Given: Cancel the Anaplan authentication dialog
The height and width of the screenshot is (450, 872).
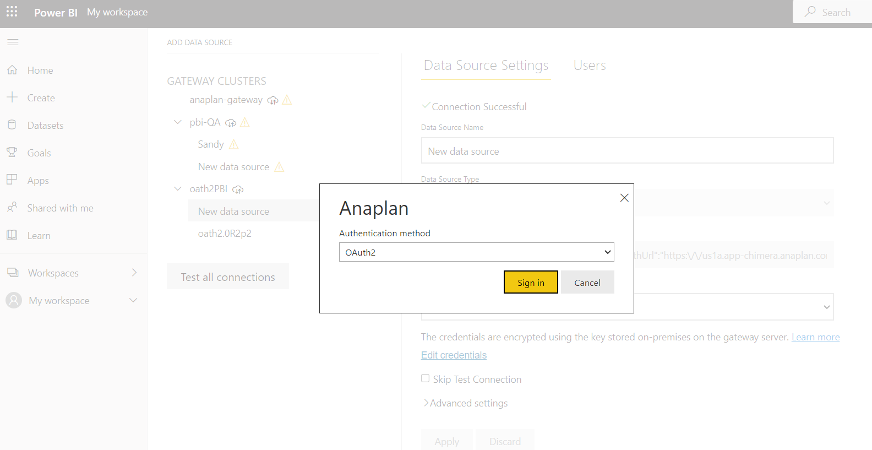Looking at the screenshot, I should tap(587, 282).
